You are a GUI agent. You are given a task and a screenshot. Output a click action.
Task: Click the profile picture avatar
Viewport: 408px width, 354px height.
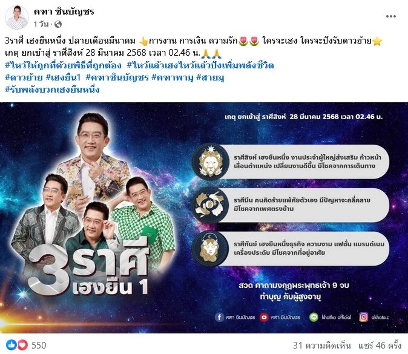[x=17, y=18]
